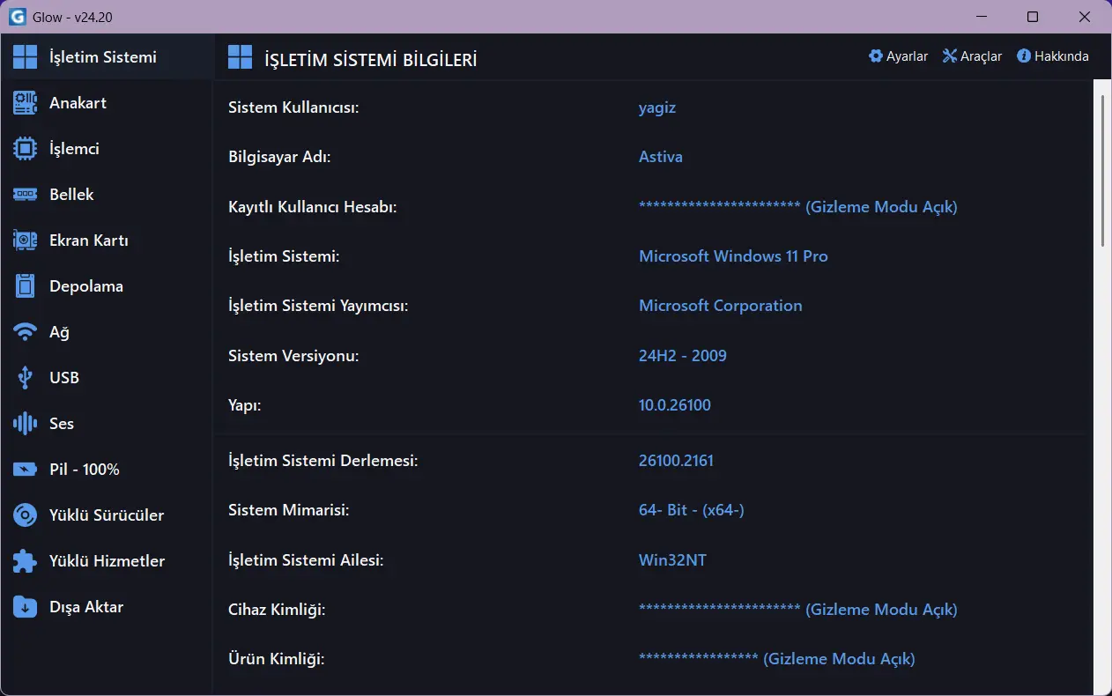Open the Araçlar tools menu

pyautogui.click(x=972, y=56)
